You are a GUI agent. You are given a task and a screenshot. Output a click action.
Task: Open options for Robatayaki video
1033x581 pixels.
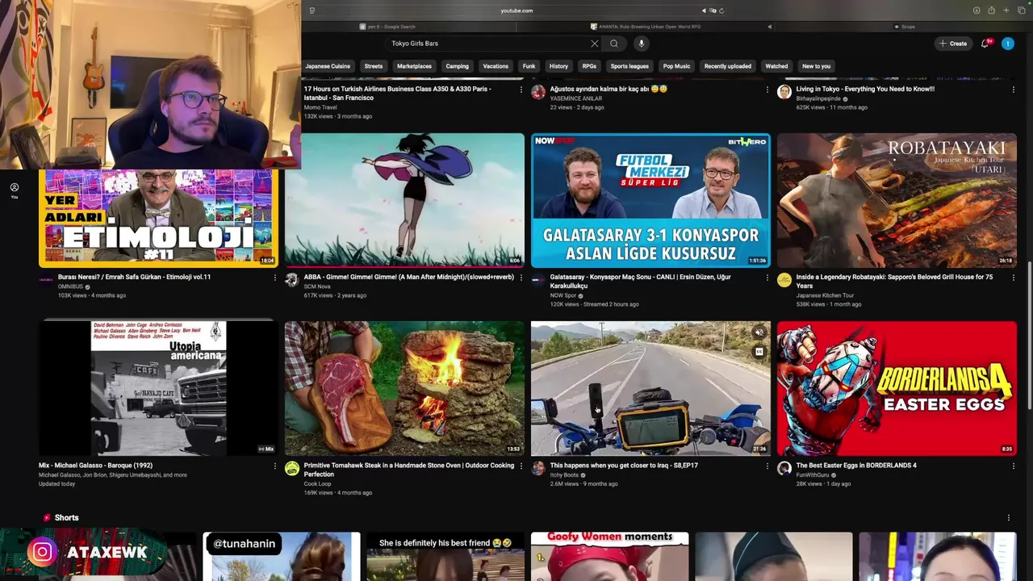pos(1013,278)
